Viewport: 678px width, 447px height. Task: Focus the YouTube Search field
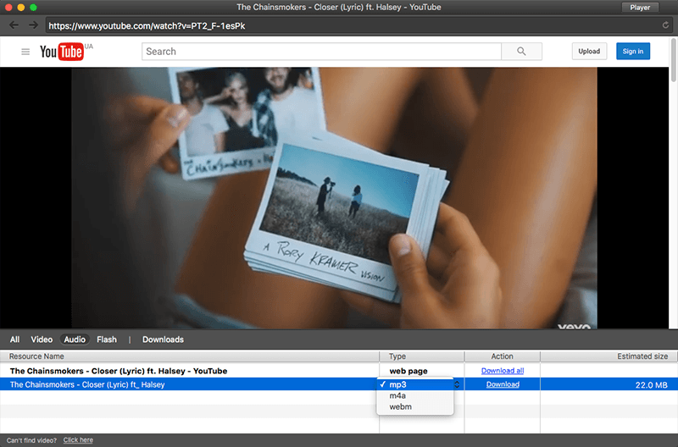coord(321,52)
